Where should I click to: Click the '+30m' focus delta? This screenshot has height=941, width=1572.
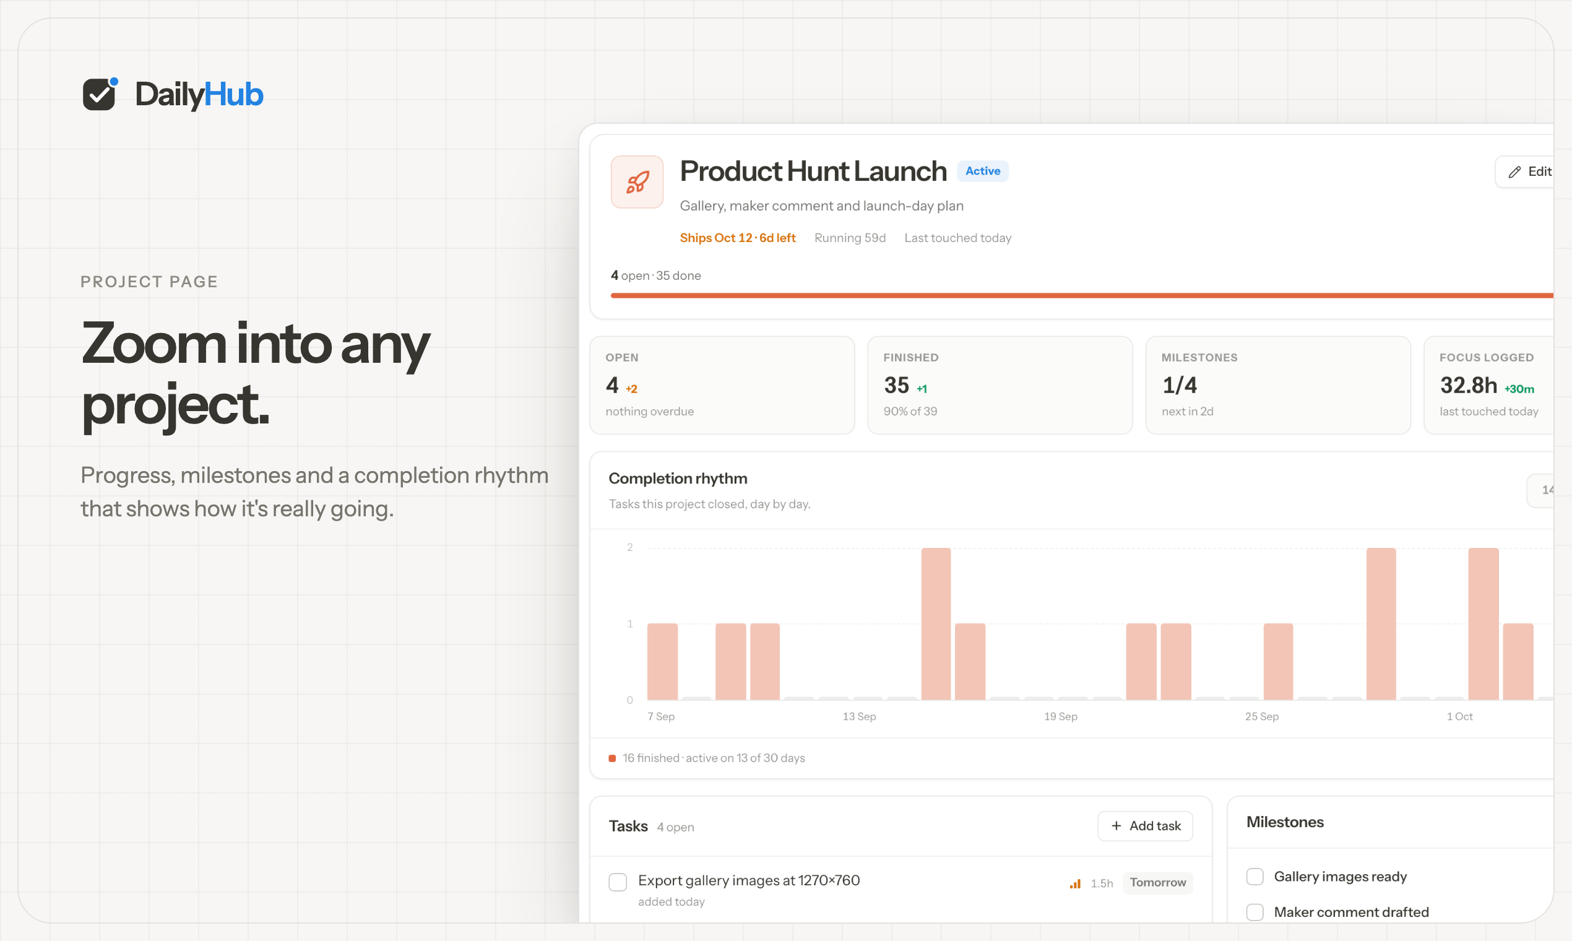1519,389
